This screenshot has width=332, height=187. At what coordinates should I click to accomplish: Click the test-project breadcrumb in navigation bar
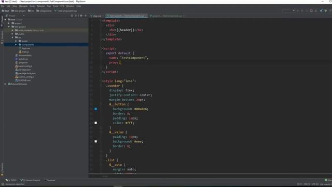pos(19,11)
